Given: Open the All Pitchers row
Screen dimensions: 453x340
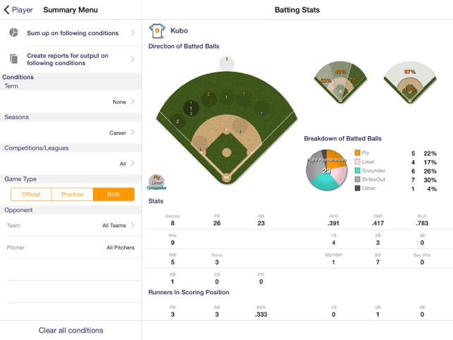Looking at the screenshot, I should (70, 248).
